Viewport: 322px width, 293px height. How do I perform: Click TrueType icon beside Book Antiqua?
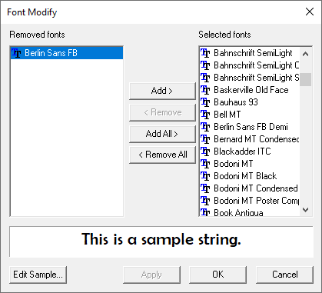click(205, 212)
